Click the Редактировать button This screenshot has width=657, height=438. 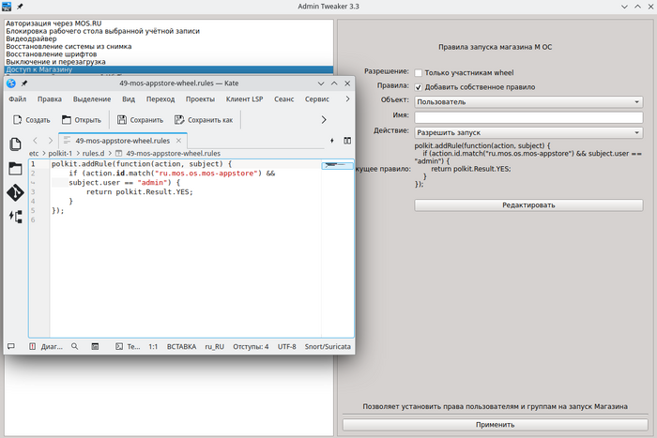[x=527, y=204]
